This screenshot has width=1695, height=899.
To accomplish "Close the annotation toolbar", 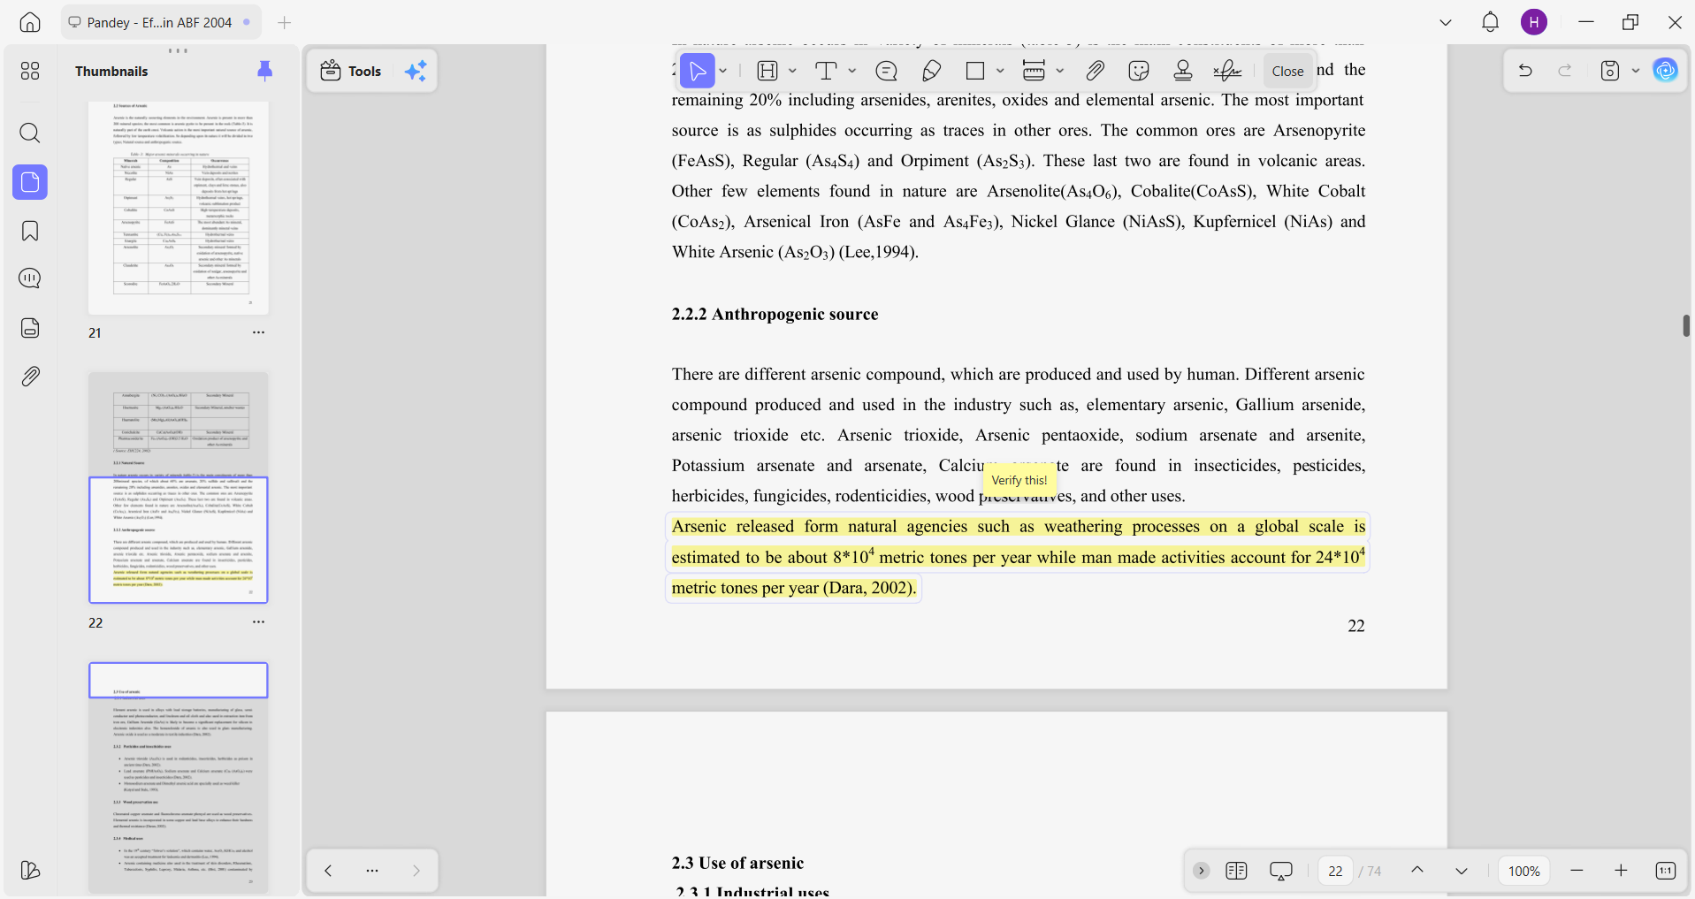I will coord(1287,71).
